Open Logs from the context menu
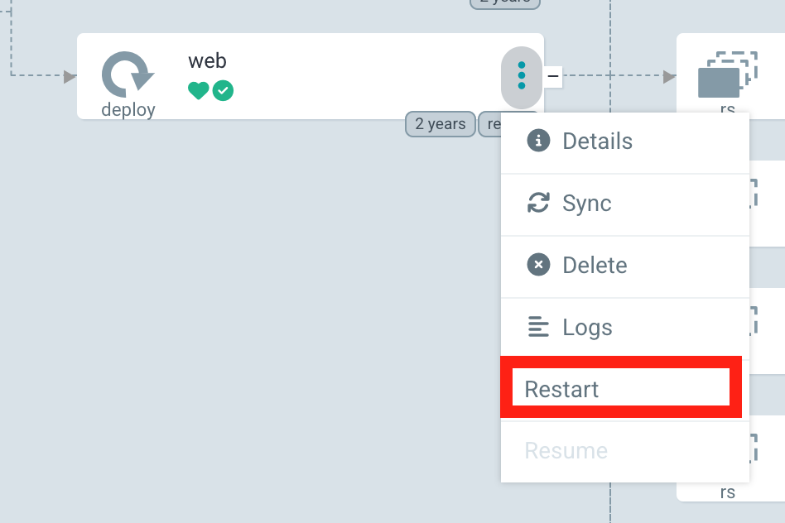 [587, 328]
